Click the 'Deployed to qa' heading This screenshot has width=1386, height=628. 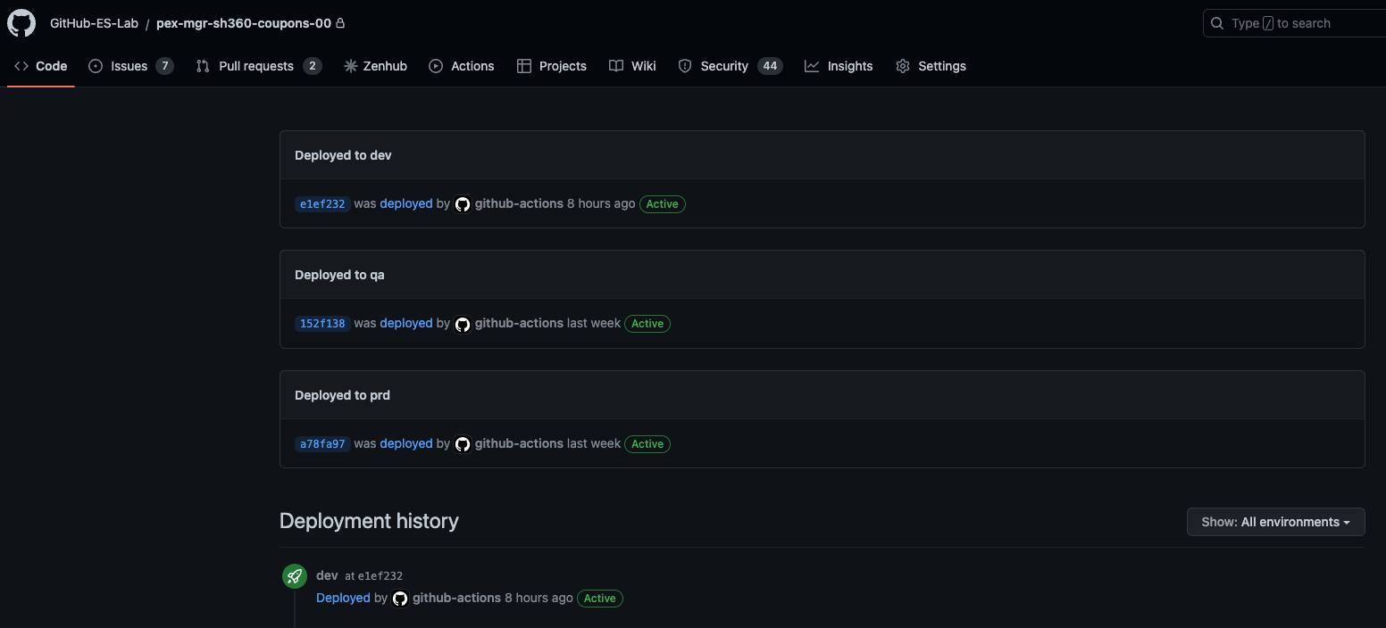tap(339, 275)
